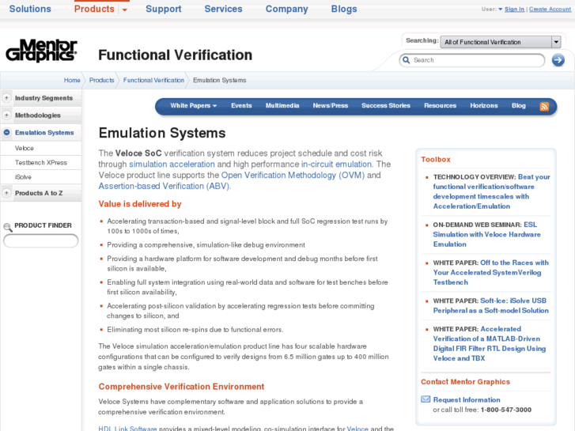
Task: Open the Support top menu
Action: click(x=164, y=9)
